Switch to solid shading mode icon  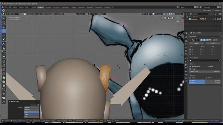170,14
